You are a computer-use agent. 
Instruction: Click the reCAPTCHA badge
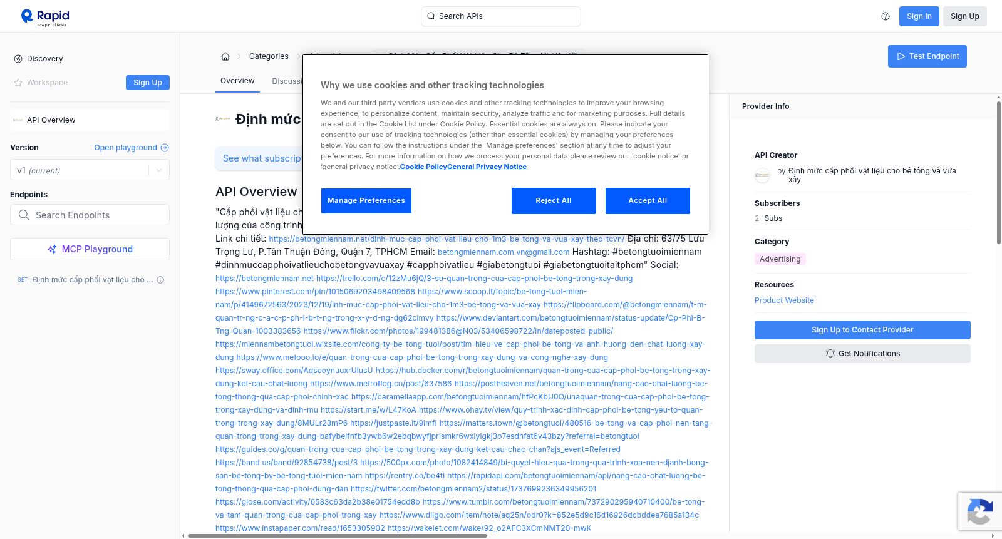[979, 511]
